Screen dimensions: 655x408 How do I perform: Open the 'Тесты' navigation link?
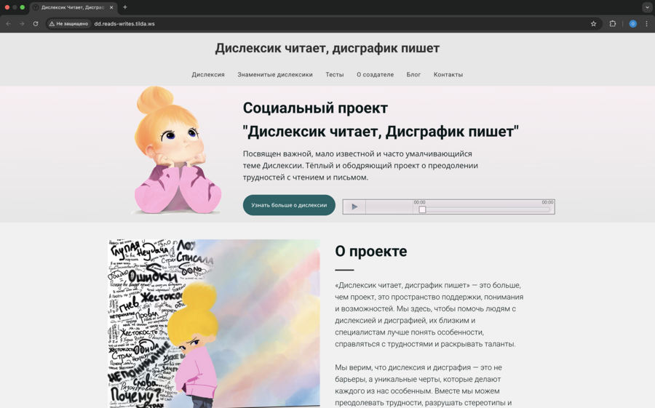coord(335,74)
